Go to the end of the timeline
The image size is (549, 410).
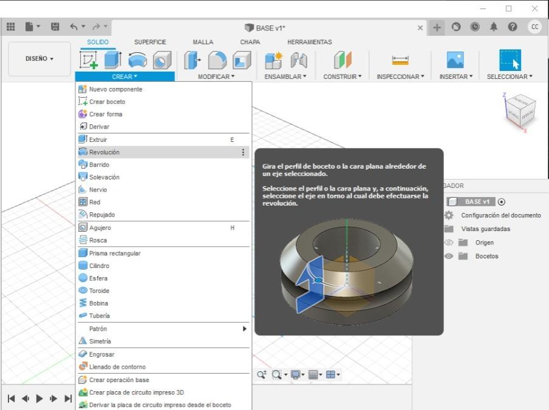click(68, 398)
